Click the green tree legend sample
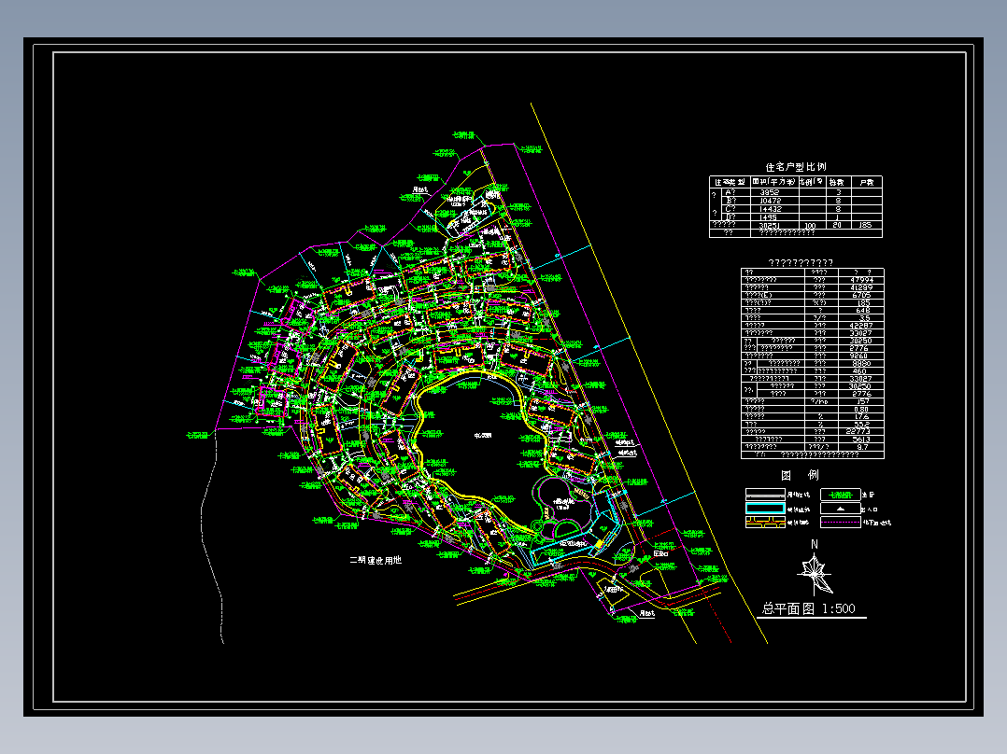Viewport: 1007px width, 754px height. 840,495
